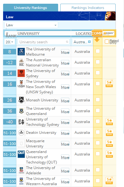Switch to the Rankings Indicators tab
Image resolution: width=124 pixels, height=187 pixels.
tap(88, 8)
